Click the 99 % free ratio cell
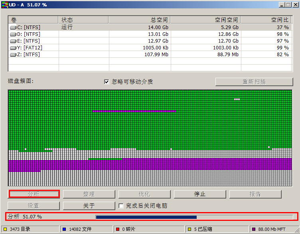This screenshot has height=234, width=300. 283,48
